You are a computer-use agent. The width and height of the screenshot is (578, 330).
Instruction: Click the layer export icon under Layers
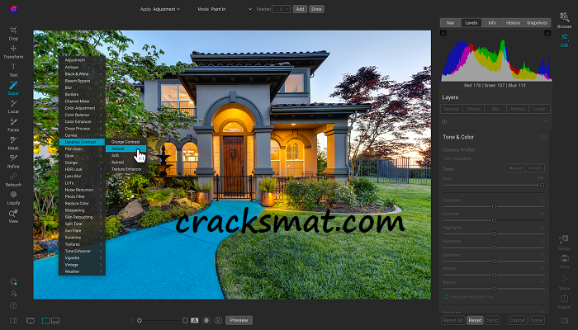(x=444, y=121)
